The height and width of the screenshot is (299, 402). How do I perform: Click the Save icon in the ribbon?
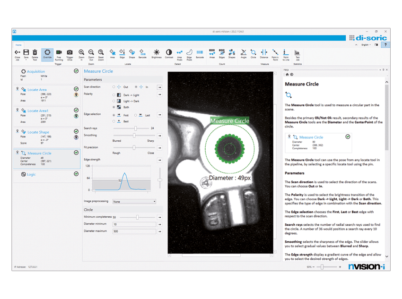point(26,52)
